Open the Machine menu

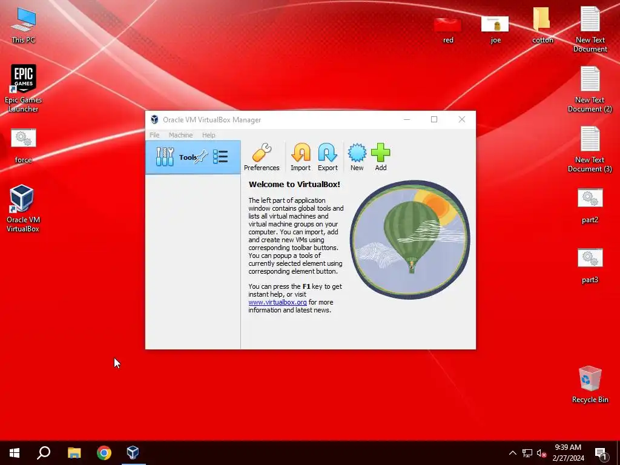180,135
